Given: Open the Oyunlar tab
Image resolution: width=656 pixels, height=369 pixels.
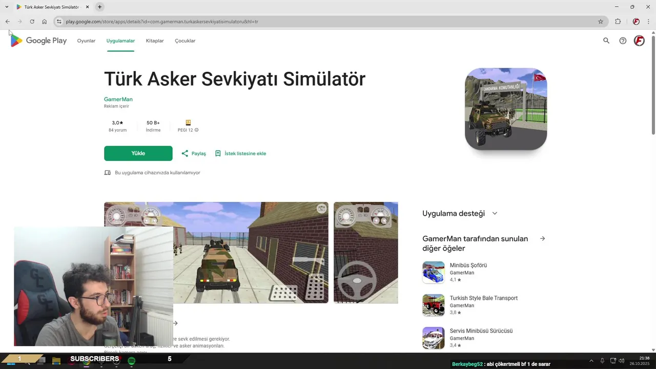Looking at the screenshot, I should click(x=86, y=40).
